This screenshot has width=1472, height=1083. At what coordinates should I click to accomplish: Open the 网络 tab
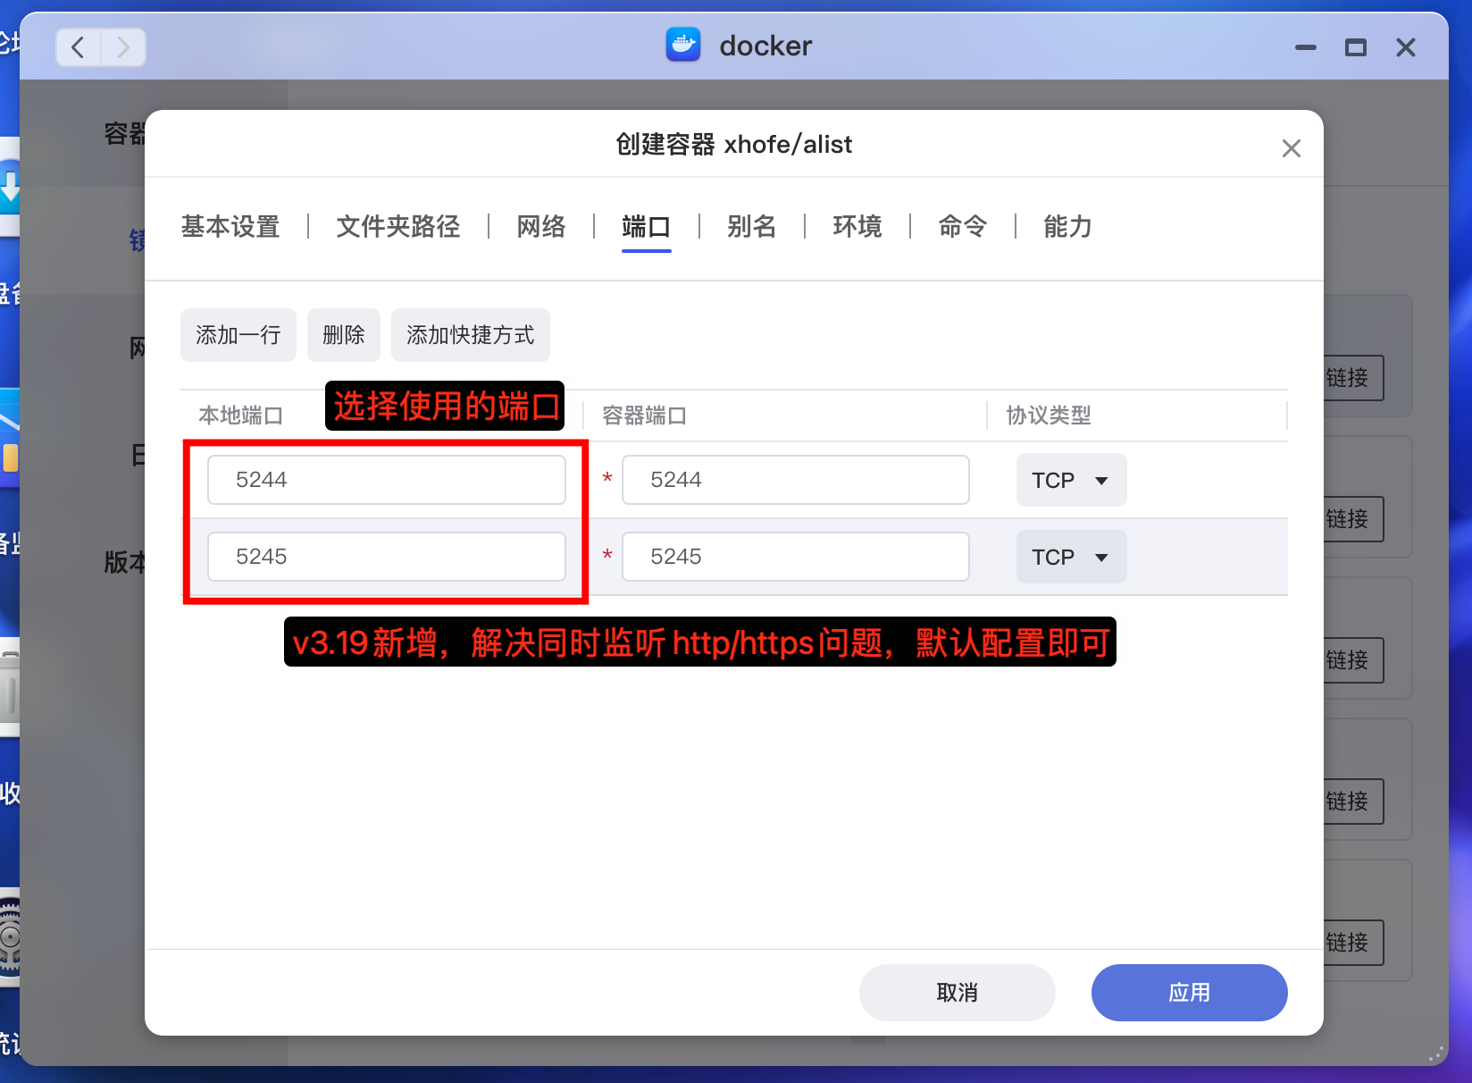[541, 227]
